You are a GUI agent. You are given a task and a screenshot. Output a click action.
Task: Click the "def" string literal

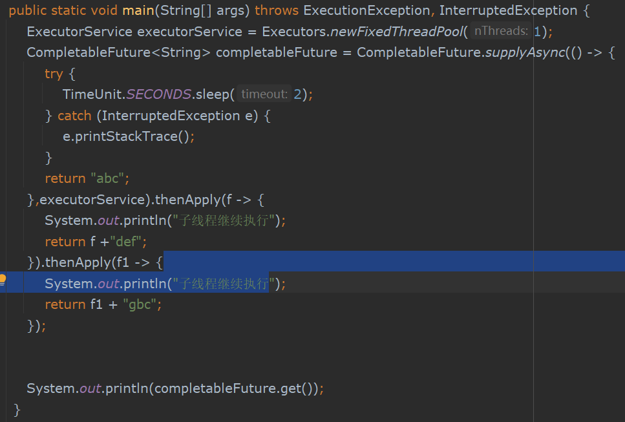point(126,242)
